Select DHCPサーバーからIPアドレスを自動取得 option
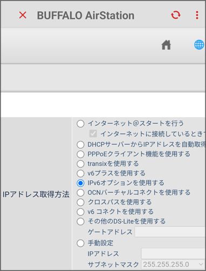Viewport: 206px width, 271px height. tap(80, 145)
